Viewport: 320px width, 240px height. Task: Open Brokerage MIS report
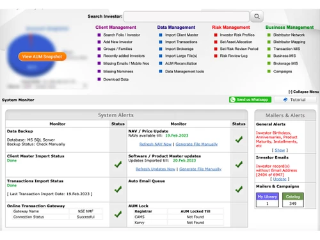[x=285, y=63]
